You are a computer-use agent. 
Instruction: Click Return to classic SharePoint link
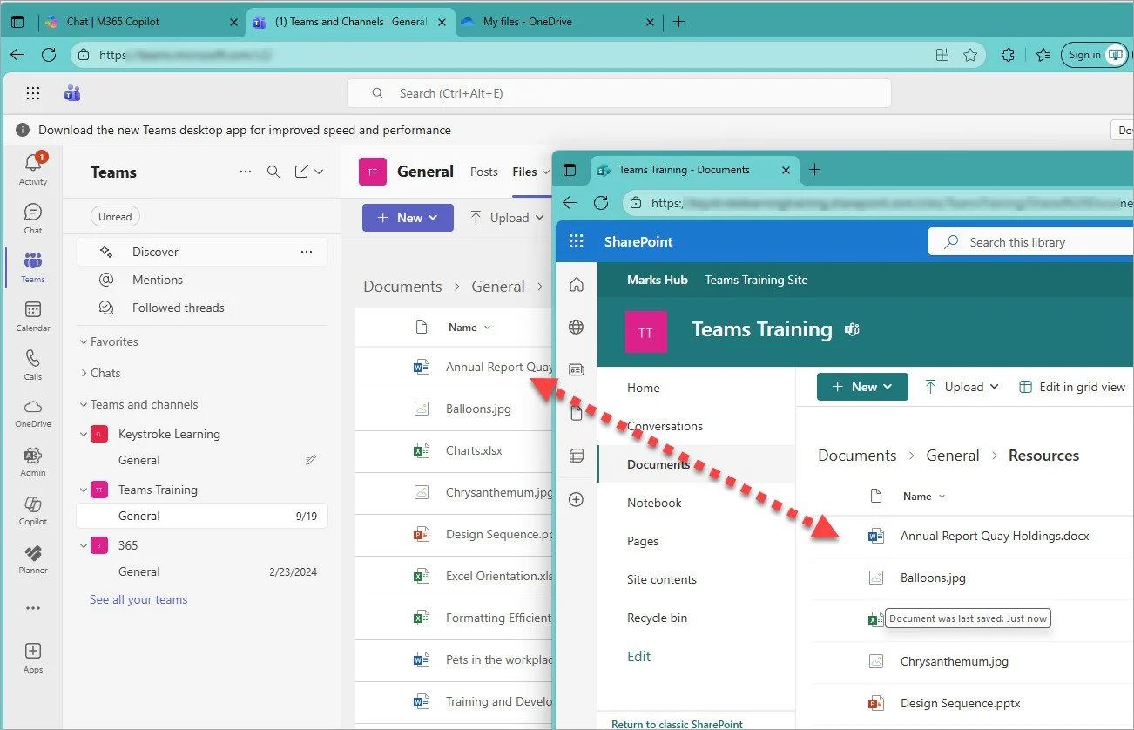tap(677, 724)
